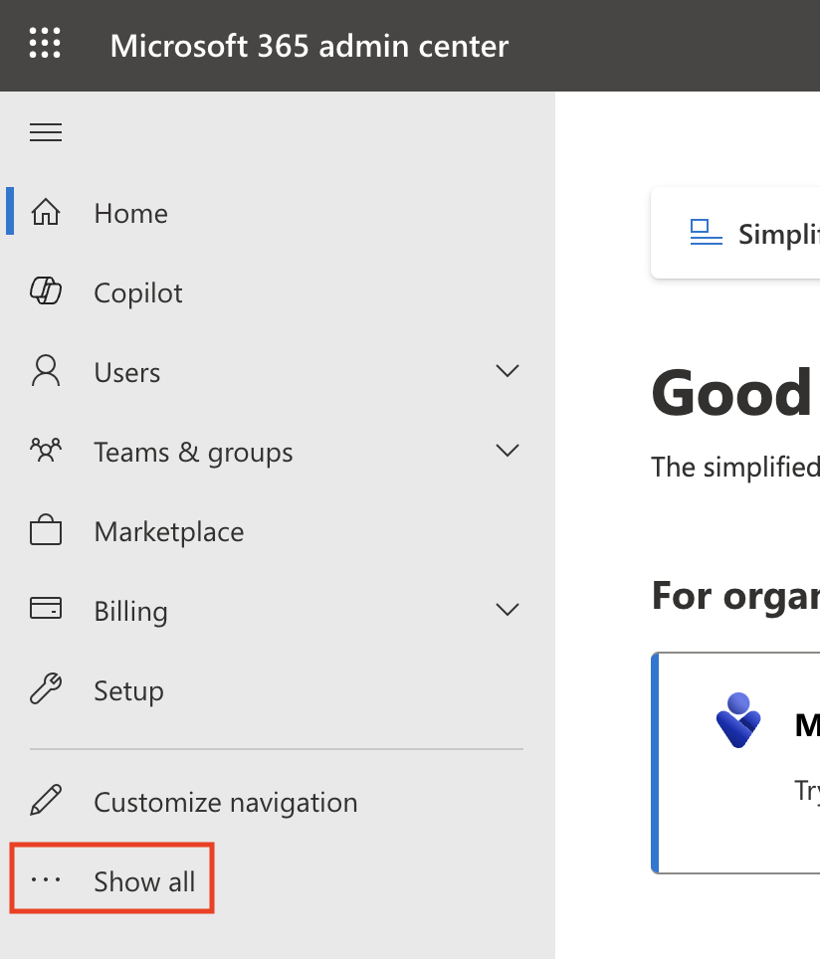Click the Customize navigation pencil icon

pos(46,801)
